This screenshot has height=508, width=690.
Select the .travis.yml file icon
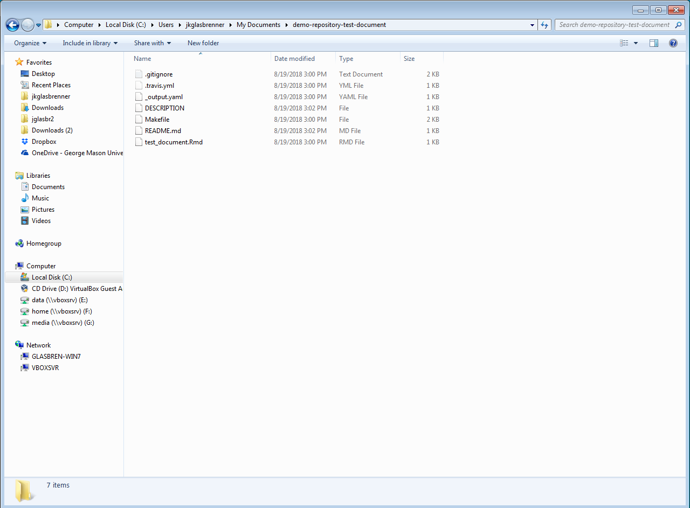click(x=139, y=86)
